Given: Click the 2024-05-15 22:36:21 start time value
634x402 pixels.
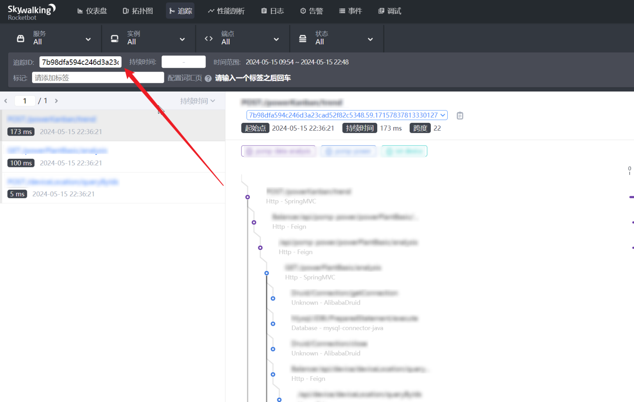Looking at the screenshot, I should tap(303, 128).
